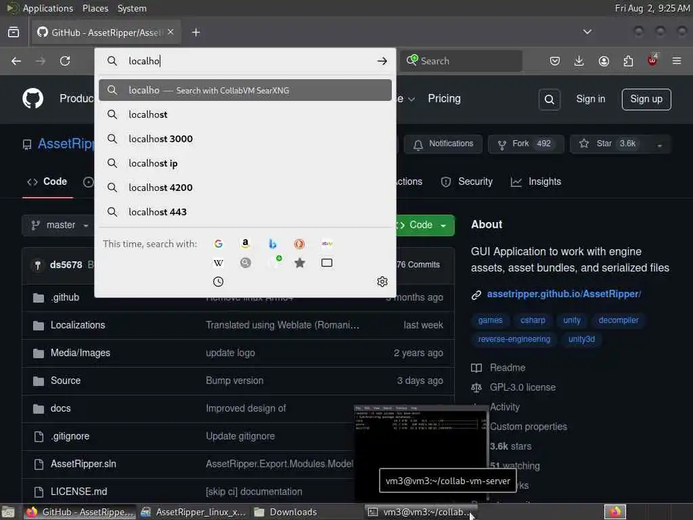Fork the repository with Fork button
The image size is (693, 520).
[526, 144]
